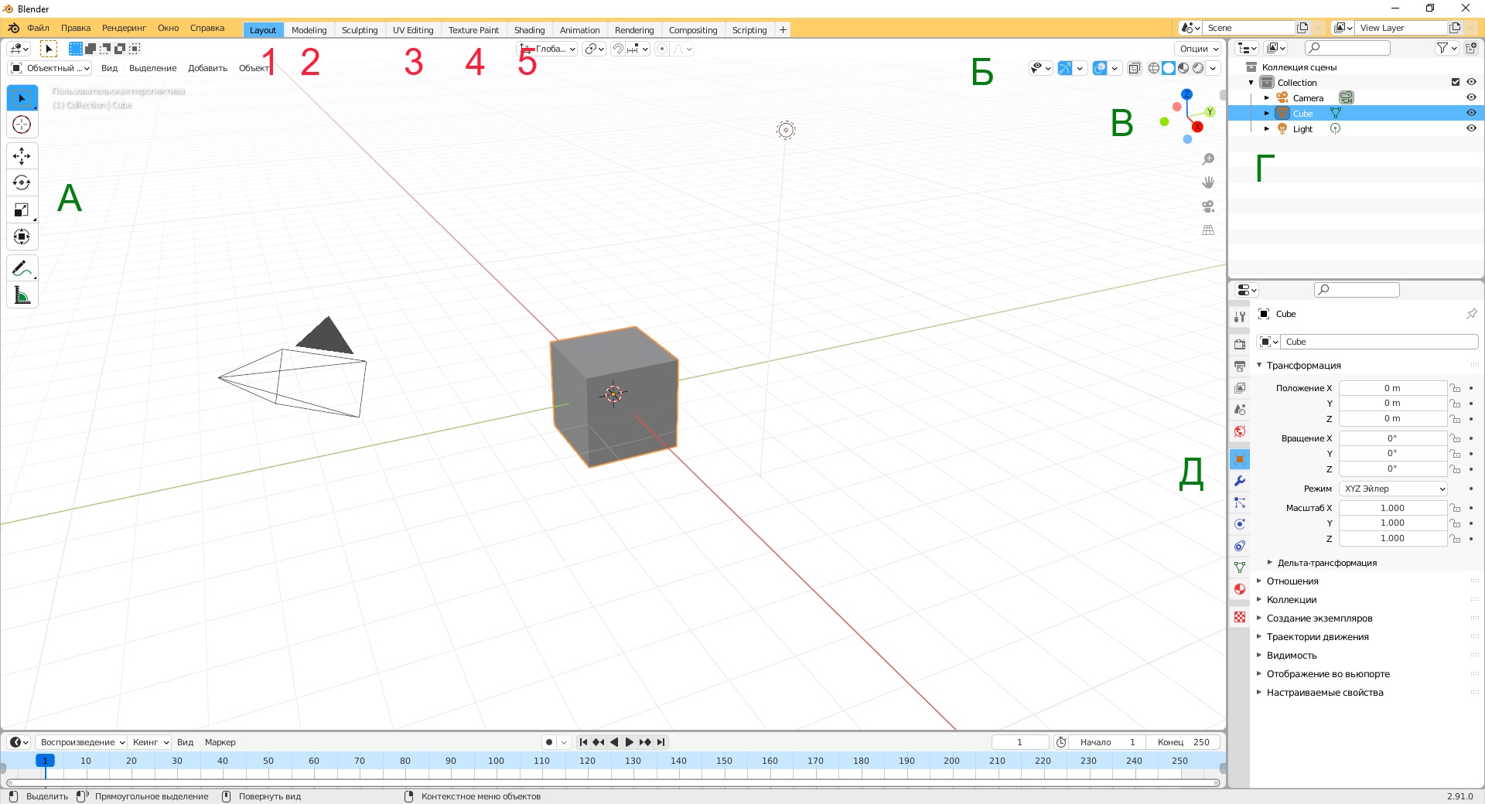
Task: Open the Объектный mode dropdown
Action: 50,68
